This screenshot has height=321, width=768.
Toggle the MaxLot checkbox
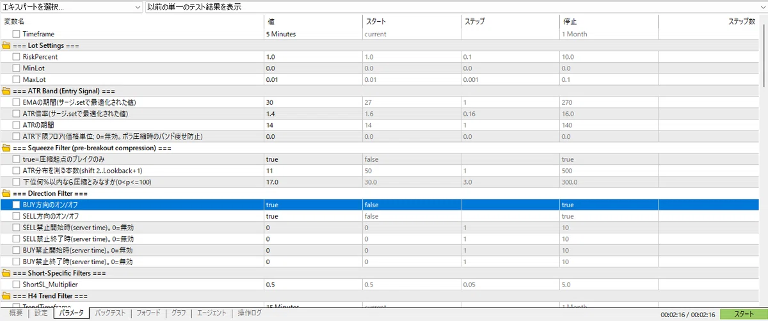17,79
